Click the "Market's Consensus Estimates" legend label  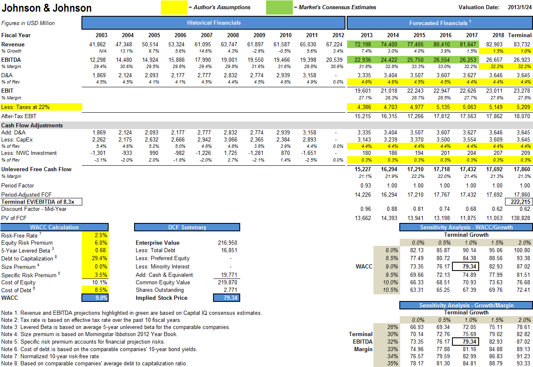pos(335,7)
